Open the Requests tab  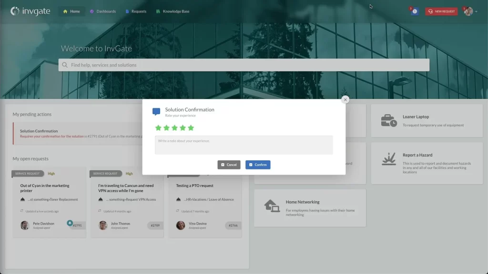click(x=136, y=11)
